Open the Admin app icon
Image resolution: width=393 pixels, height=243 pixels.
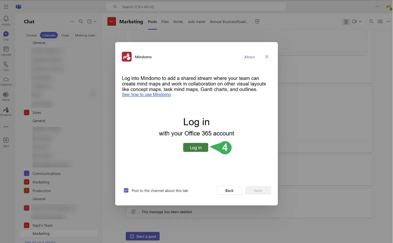[x=6, y=96]
